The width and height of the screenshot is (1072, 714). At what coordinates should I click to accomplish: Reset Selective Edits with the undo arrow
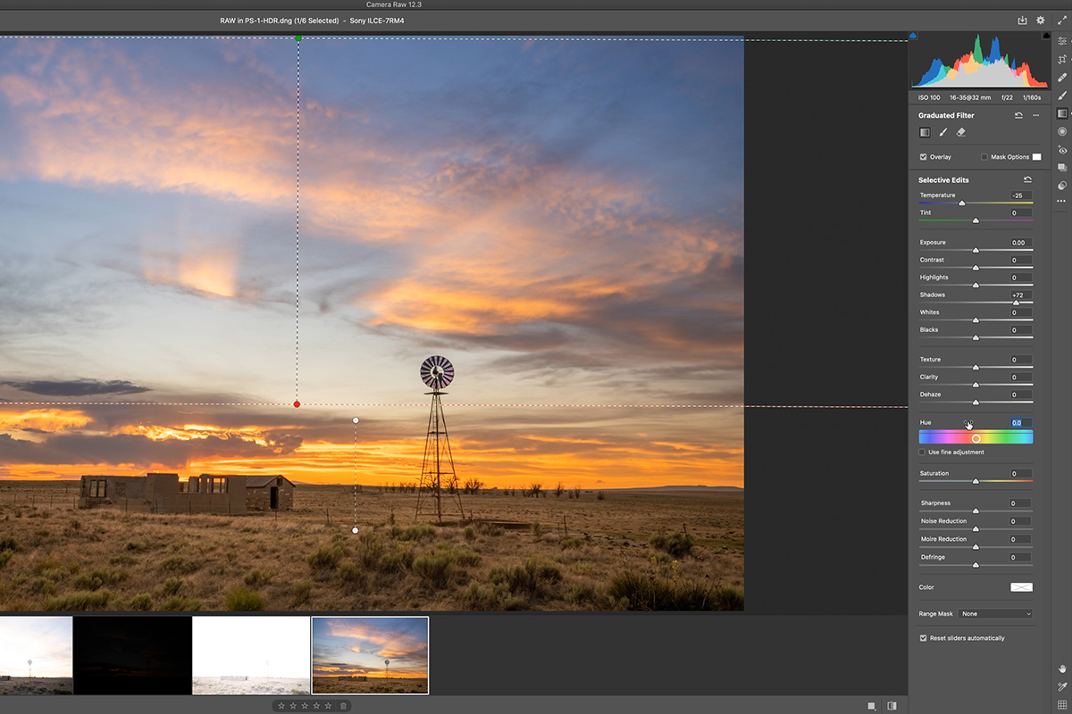pyautogui.click(x=1027, y=178)
